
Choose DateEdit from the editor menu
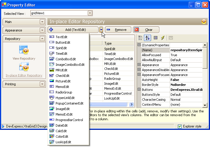[68, 125]
